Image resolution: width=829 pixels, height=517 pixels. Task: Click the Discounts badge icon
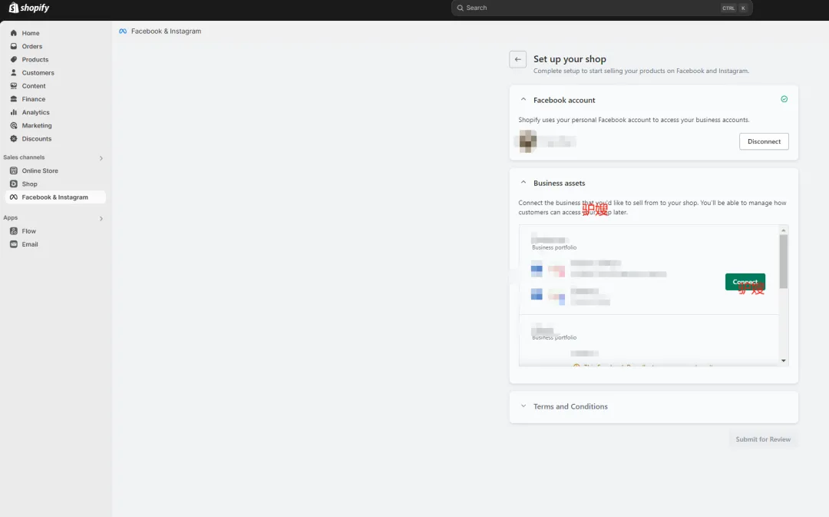pyautogui.click(x=14, y=138)
